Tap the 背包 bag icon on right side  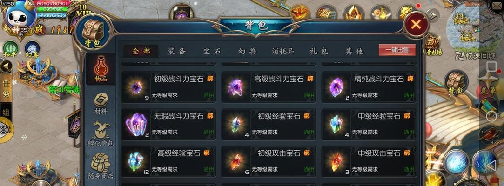(456, 83)
